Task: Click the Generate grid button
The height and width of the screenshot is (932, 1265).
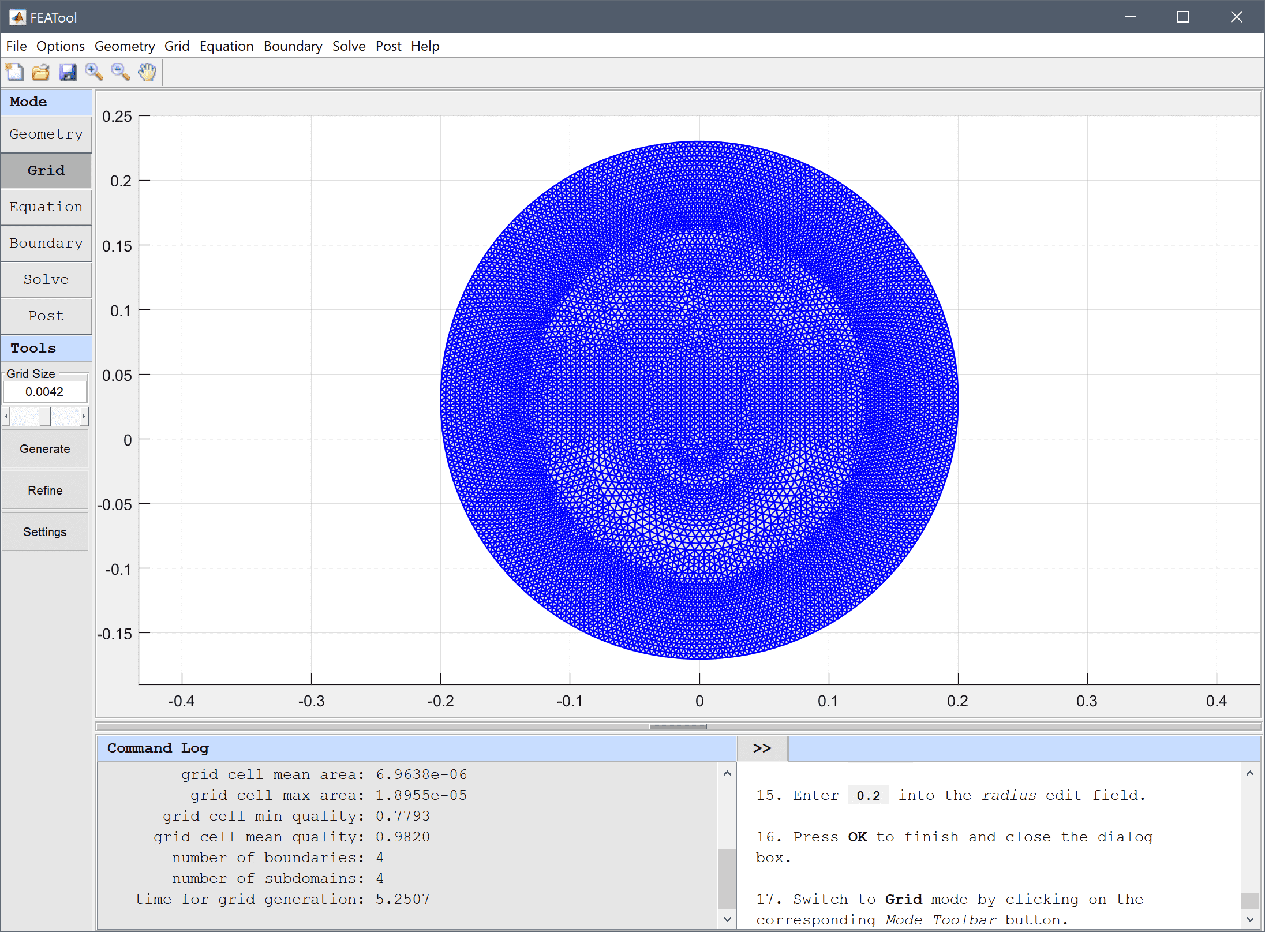Action: click(x=45, y=449)
